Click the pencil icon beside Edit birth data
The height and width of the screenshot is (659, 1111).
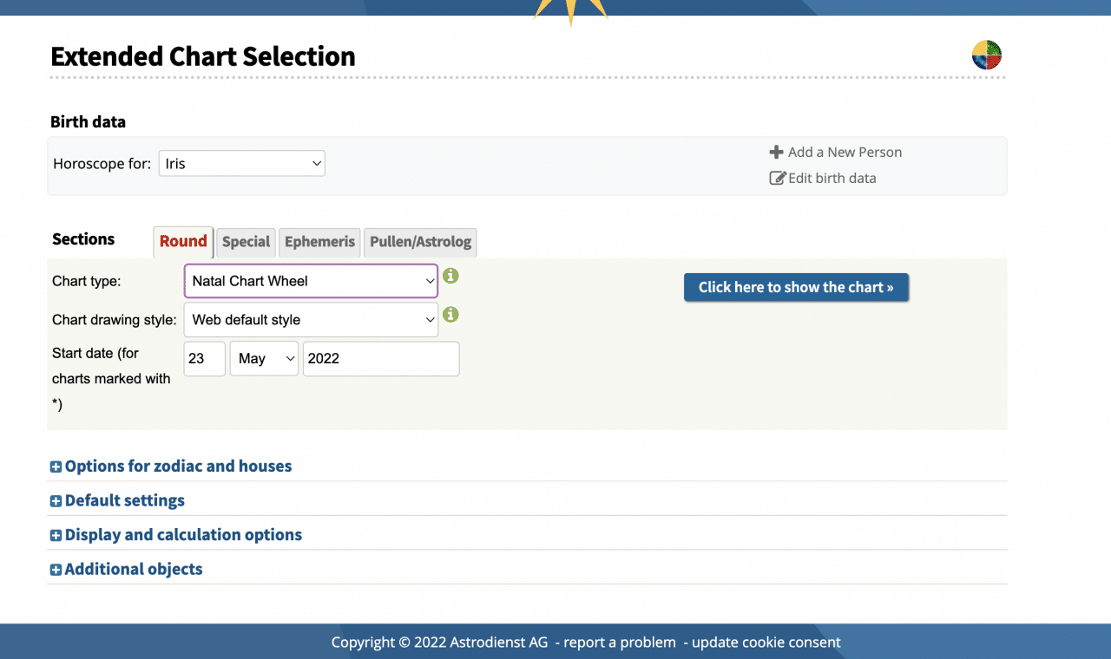pyautogui.click(x=777, y=179)
